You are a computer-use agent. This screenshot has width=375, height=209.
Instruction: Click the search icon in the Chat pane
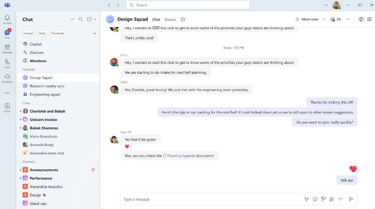pos(81,19)
